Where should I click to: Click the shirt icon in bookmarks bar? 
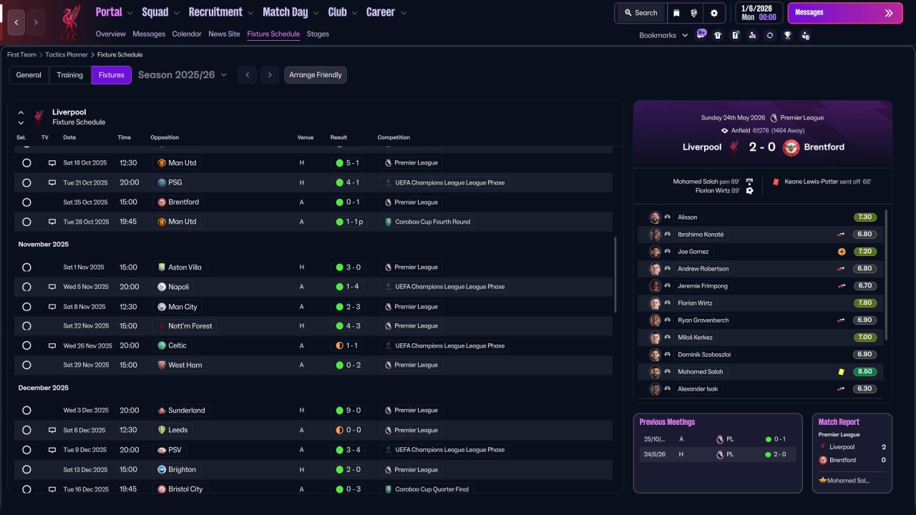coord(718,35)
